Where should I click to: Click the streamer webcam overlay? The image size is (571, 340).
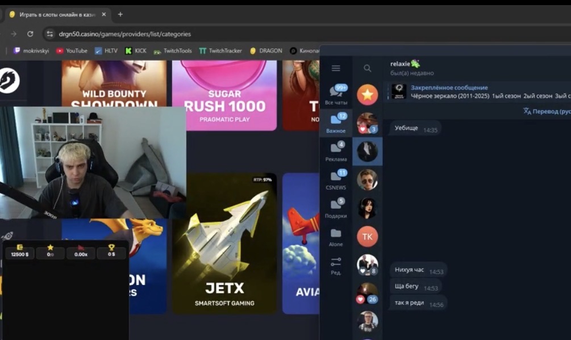[93, 162]
